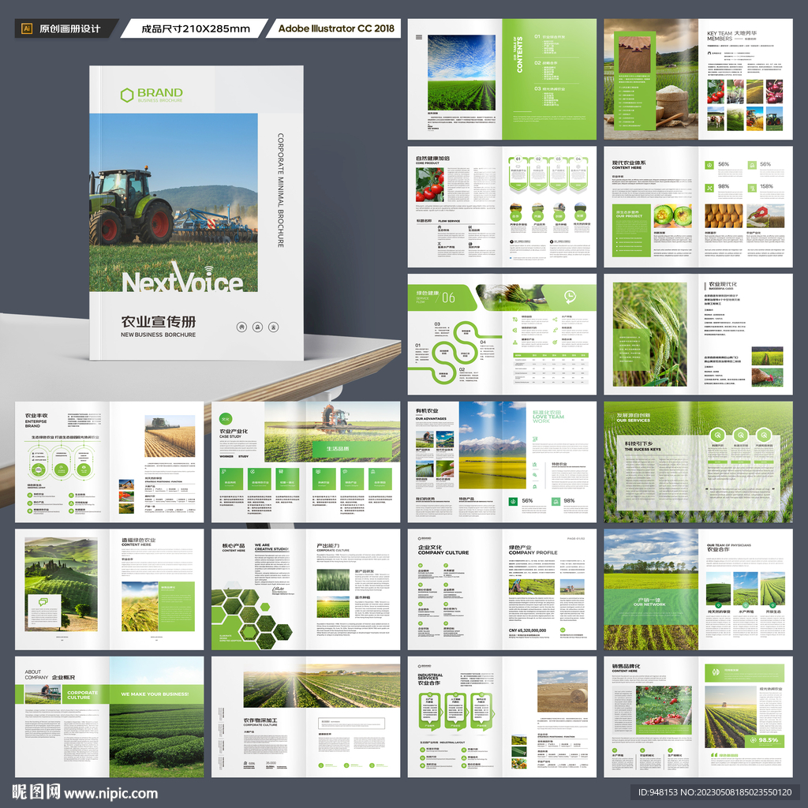Click the 生活品质 green label
This screenshot has width=808, height=808.
click(338, 449)
